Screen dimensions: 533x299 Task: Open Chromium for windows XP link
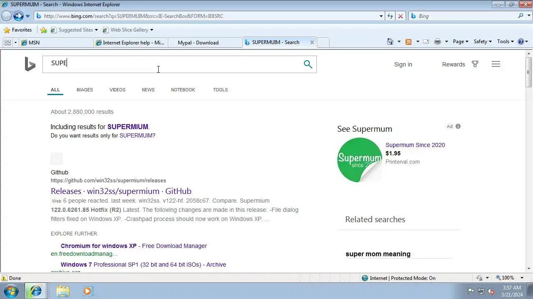click(134, 246)
